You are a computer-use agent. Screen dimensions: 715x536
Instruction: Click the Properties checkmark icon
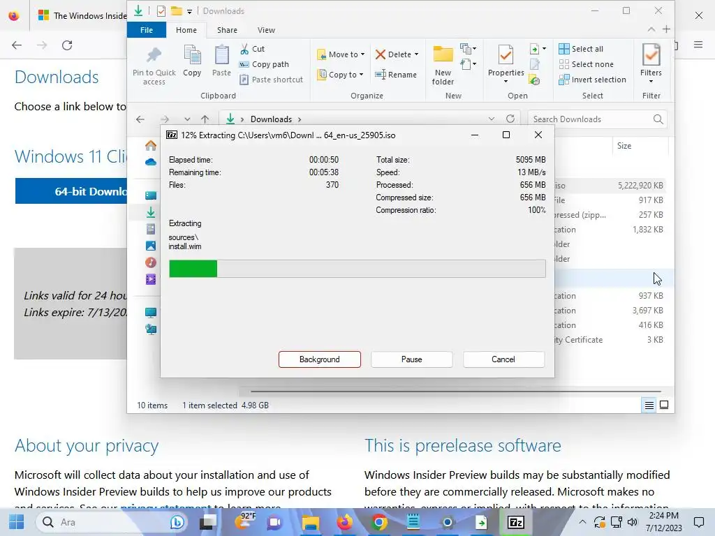(506, 55)
